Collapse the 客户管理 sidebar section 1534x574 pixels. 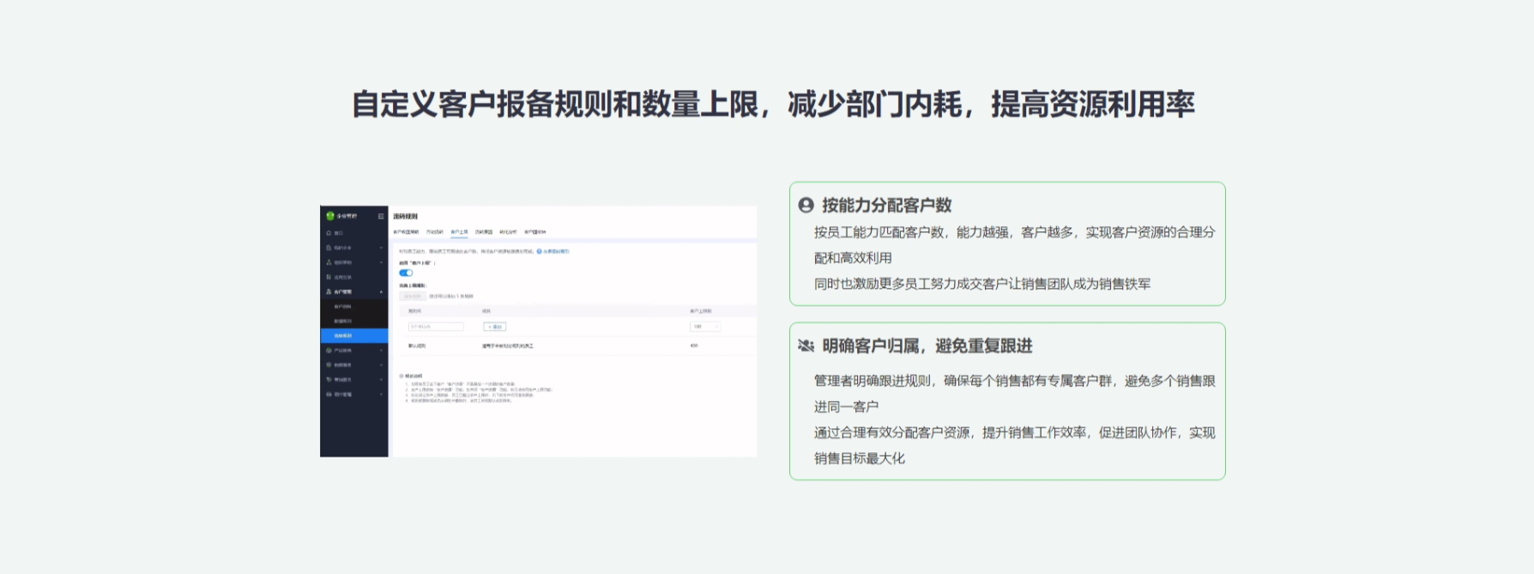pos(381,292)
